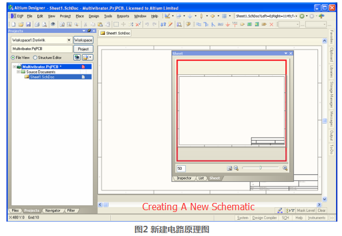
Task: Click the GND power port icon
Action: [x=227, y=24]
